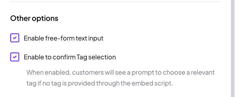Click "embed script" in the helper text
Image resolution: width=239 pixels, height=97 pixels.
[x=152, y=83]
